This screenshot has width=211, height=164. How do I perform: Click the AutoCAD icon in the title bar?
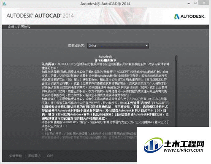[5, 4]
